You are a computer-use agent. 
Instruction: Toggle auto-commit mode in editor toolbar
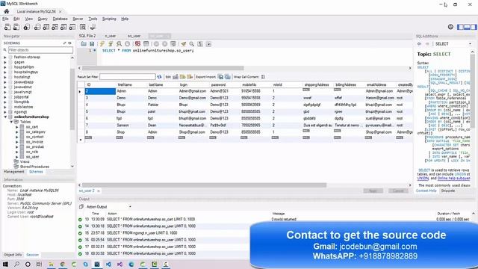tap(173, 44)
